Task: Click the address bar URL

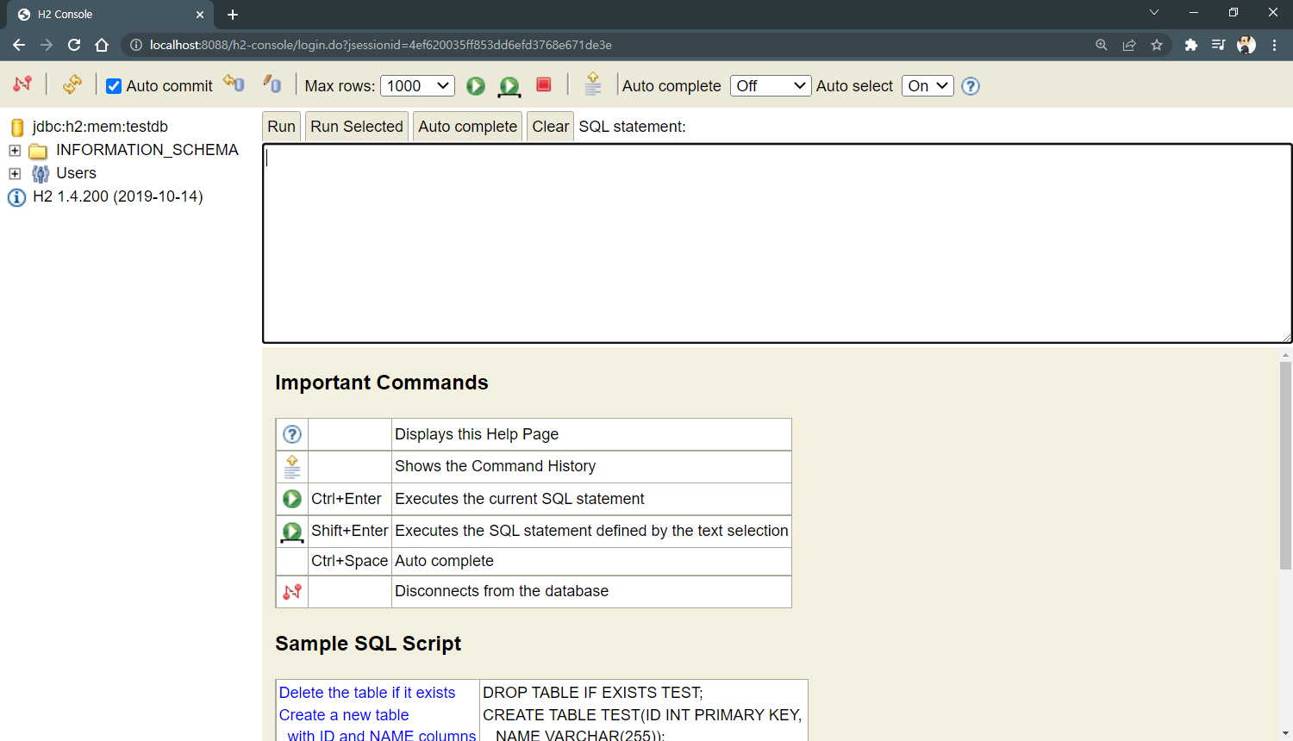Action: [380, 45]
